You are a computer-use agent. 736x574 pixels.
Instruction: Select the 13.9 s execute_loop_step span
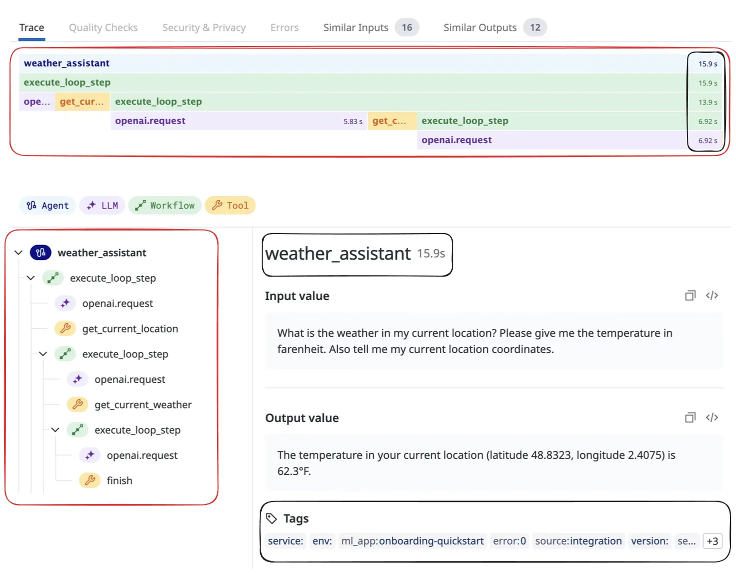click(x=417, y=101)
